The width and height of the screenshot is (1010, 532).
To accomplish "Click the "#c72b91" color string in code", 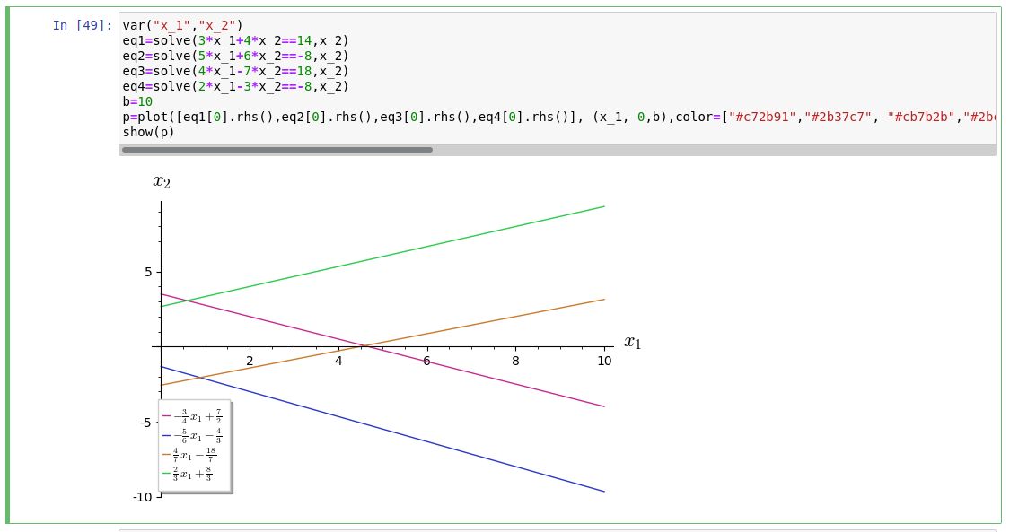I will tap(760, 117).
